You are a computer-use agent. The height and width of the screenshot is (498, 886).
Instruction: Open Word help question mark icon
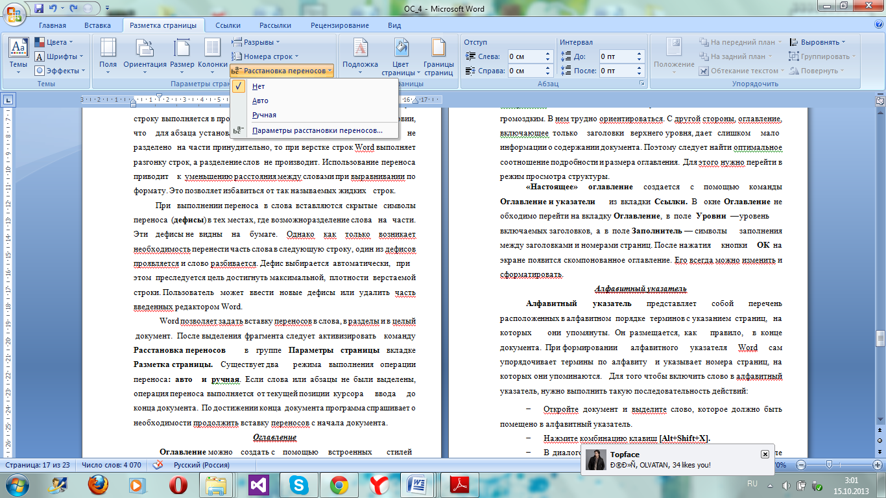[x=878, y=25]
